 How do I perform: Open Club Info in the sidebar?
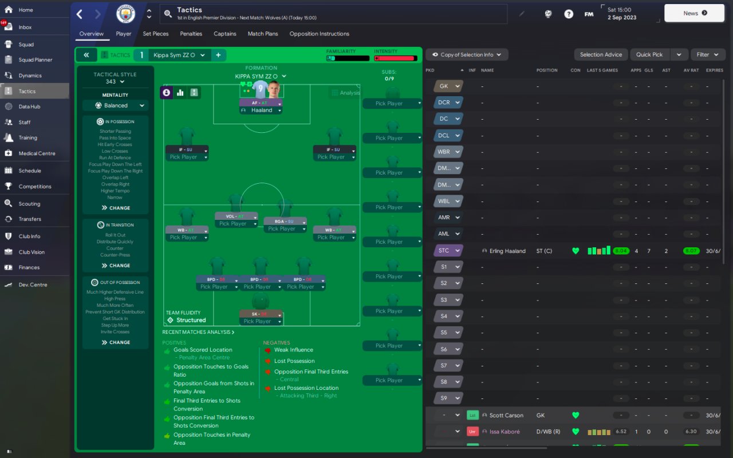tap(29, 236)
